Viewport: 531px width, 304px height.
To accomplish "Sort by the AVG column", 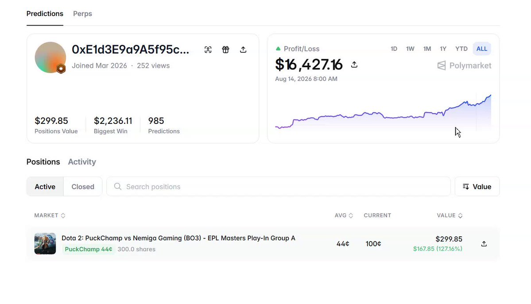I will click(344, 215).
